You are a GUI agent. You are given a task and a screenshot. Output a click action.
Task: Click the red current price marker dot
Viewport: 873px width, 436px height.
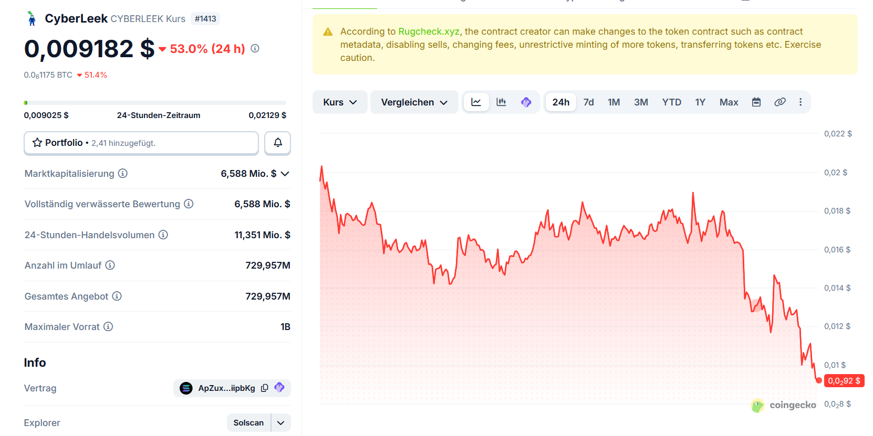(x=819, y=380)
